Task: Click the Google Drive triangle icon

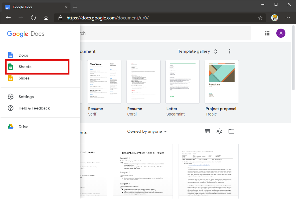Action: click(x=11, y=127)
